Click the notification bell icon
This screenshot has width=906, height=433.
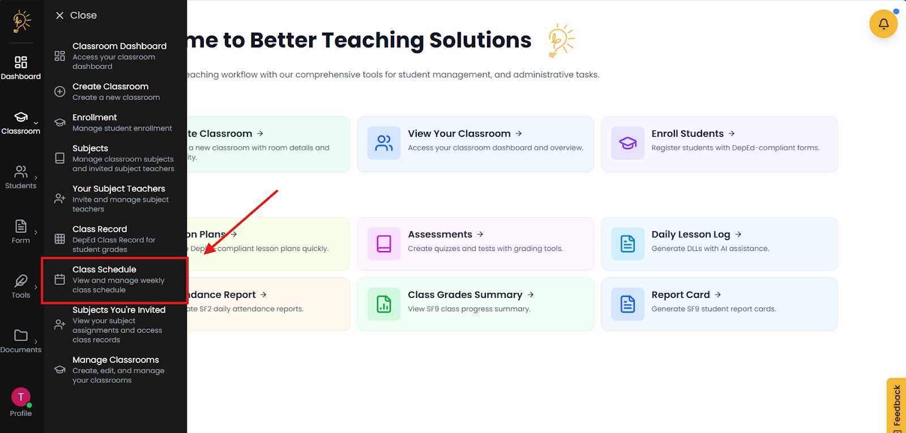click(883, 24)
